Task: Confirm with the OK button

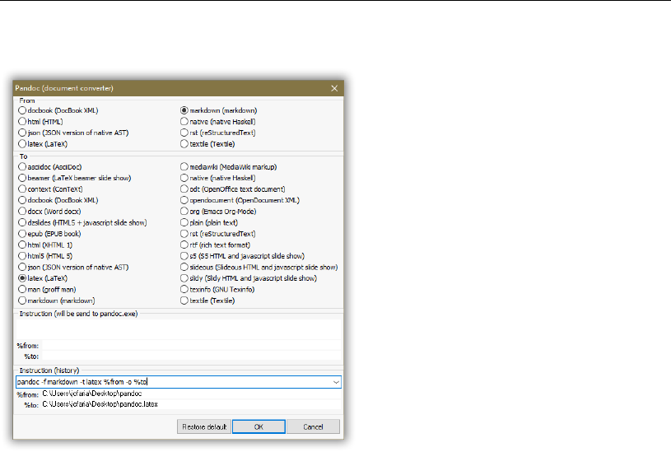Action: [259, 426]
